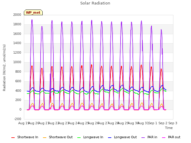This screenshot has height=143, width=191.
Task: Toggle the Shortwave Out legend entry
Action: 58,137
